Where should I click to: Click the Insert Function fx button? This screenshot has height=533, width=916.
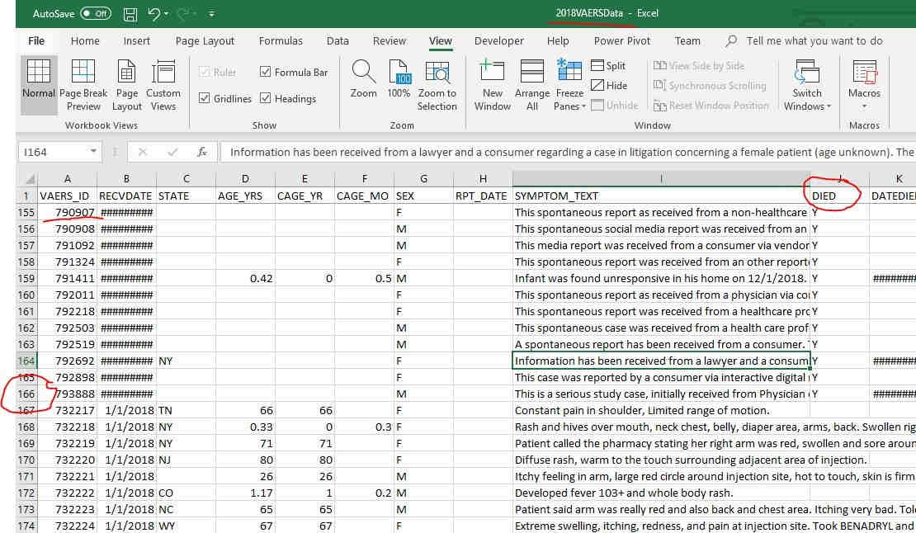pyautogui.click(x=201, y=152)
